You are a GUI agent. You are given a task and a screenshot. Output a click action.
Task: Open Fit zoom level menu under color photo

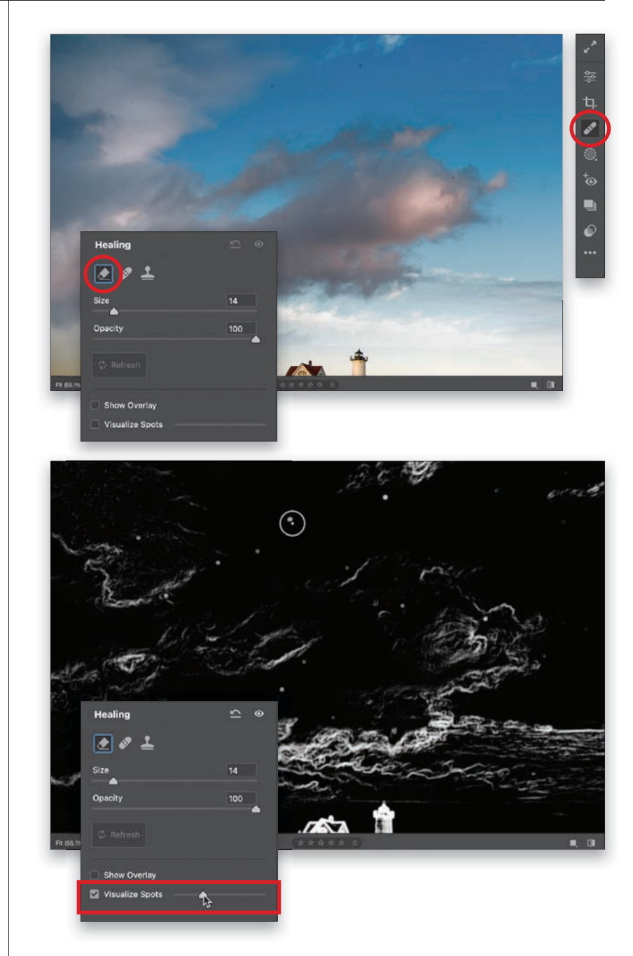[x=67, y=385]
